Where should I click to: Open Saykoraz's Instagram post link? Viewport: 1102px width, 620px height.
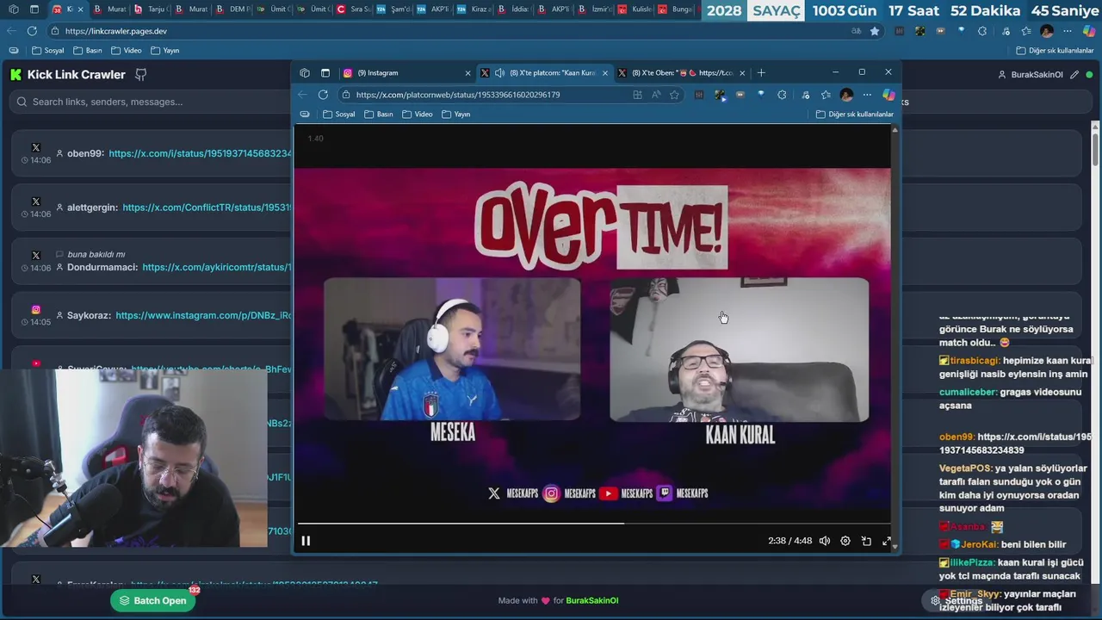pos(203,315)
